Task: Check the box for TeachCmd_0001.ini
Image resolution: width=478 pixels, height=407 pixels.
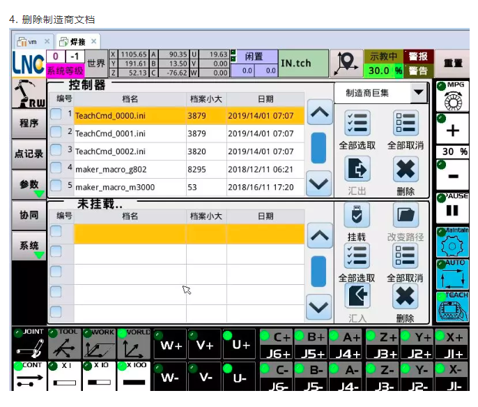Action: tap(56, 132)
